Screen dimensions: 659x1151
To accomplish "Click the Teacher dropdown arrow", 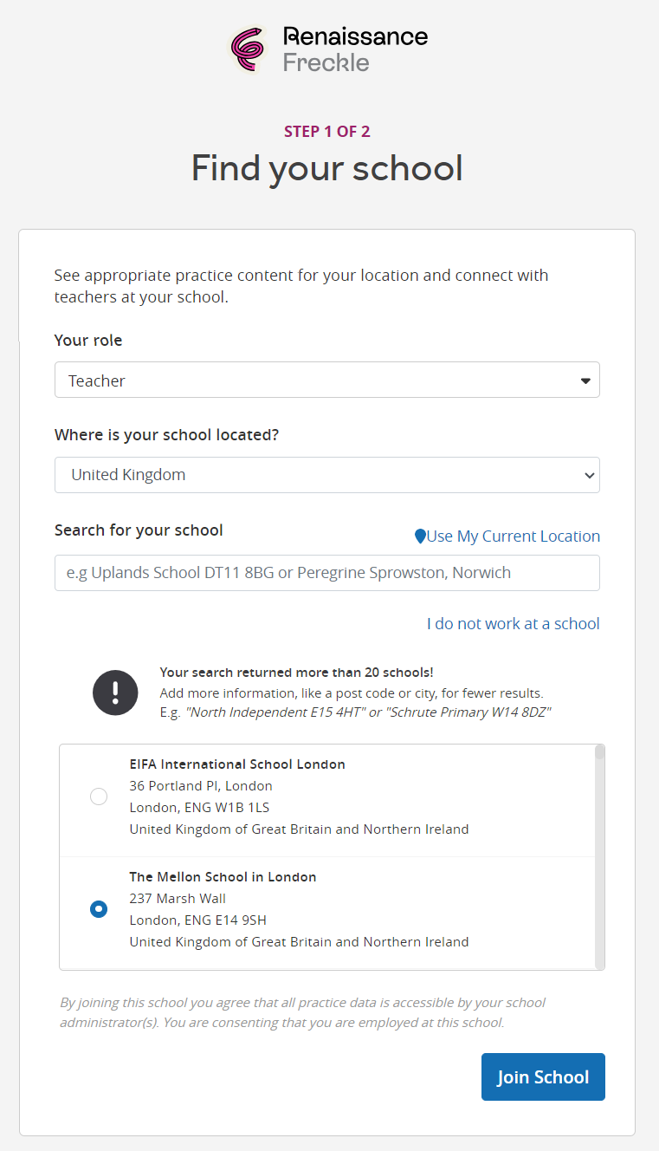I will click(x=585, y=380).
